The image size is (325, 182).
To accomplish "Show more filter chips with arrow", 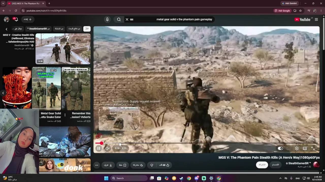I will [x=6, y=29].
